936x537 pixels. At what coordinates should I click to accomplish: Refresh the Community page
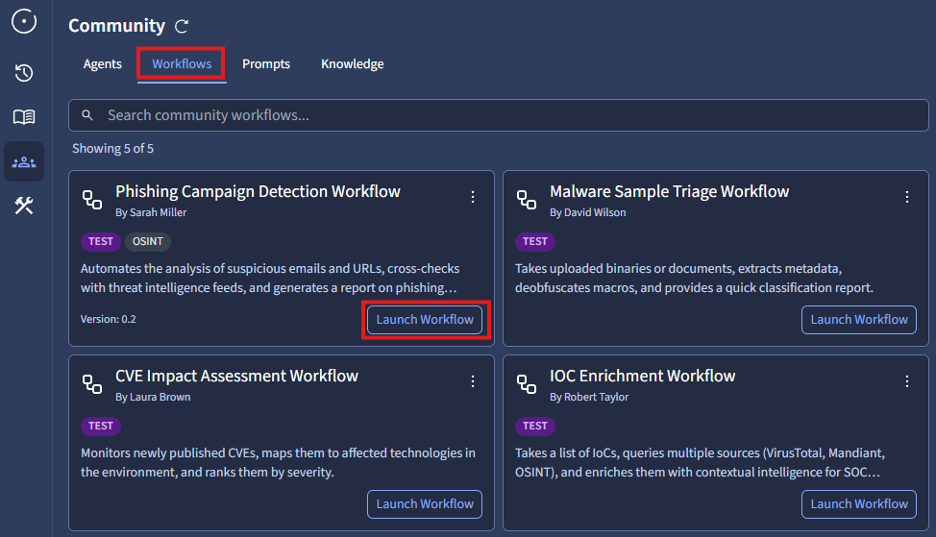(x=183, y=27)
